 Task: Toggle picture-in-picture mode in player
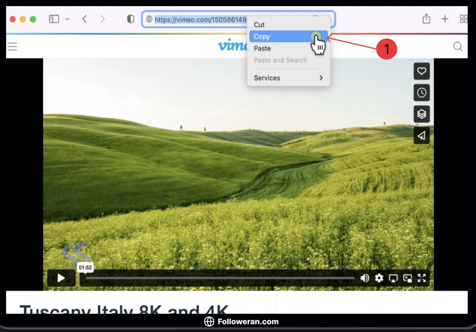point(408,278)
